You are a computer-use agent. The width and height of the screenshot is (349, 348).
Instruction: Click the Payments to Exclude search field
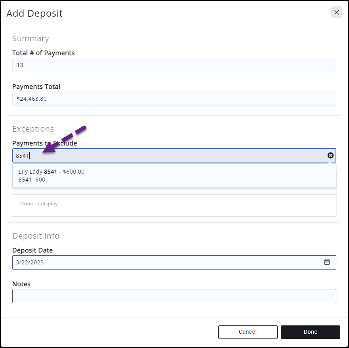[170, 155]
